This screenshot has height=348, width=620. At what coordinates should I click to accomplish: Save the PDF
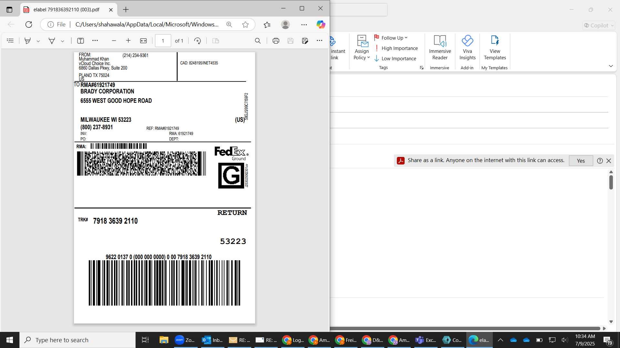point(290,41)
